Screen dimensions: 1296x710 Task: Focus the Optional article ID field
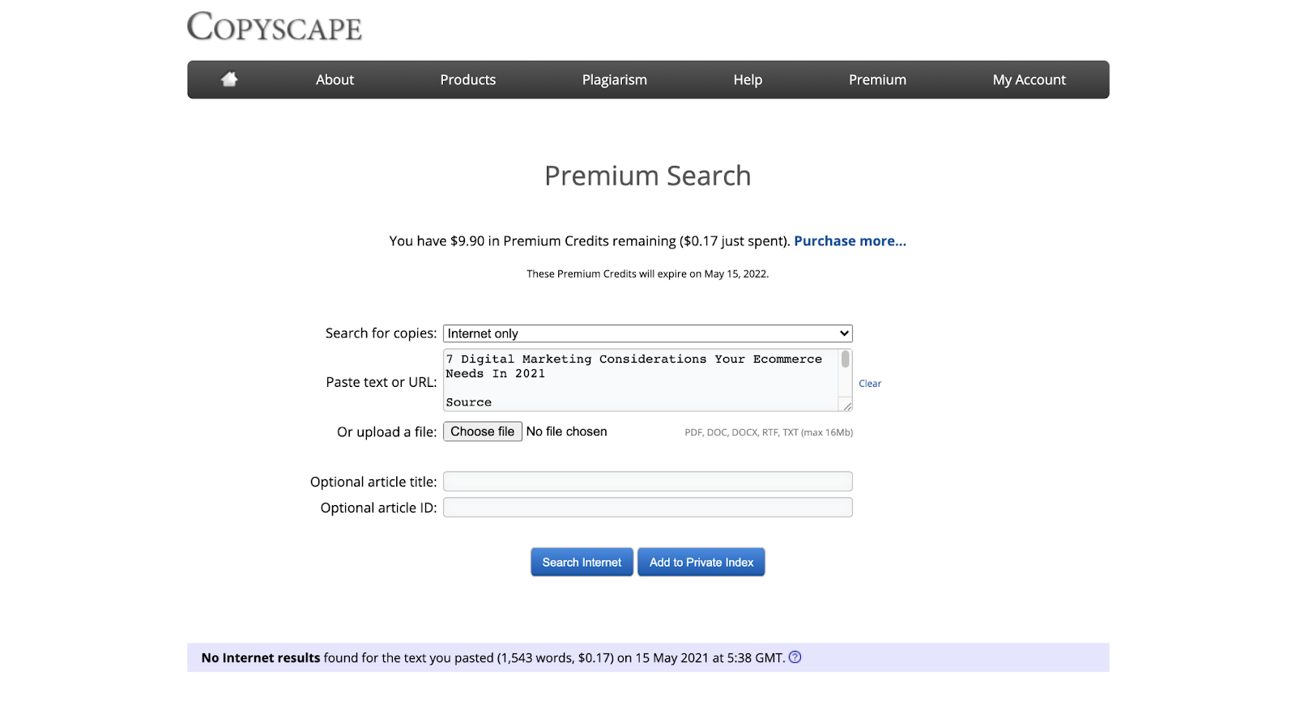pos(648,508)
